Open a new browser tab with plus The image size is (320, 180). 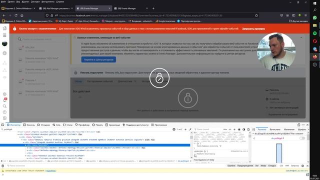tap(153, 8)
